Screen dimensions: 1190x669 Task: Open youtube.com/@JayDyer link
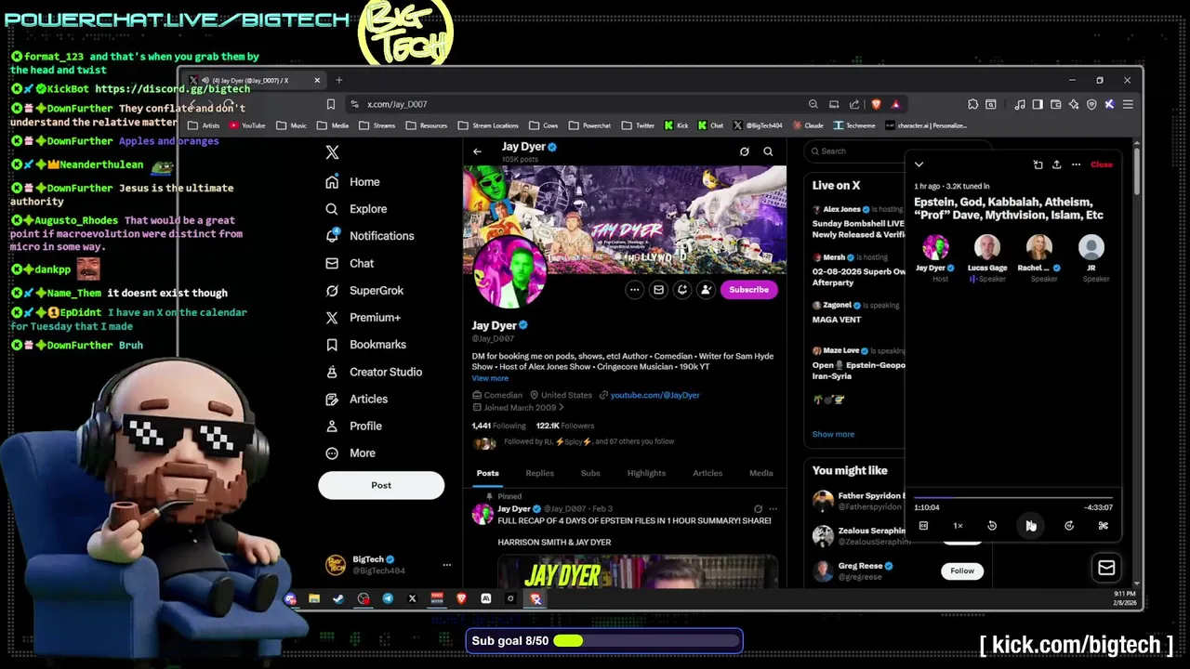(654, 395)
